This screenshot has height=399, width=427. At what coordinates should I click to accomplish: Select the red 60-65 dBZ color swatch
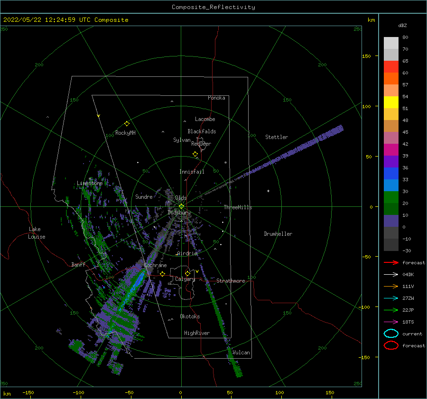pyautogui.click(x=391, y=66)
